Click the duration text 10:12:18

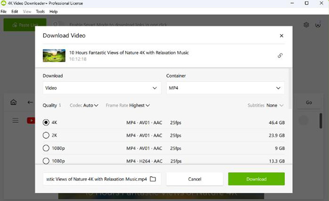coord(78,59)
